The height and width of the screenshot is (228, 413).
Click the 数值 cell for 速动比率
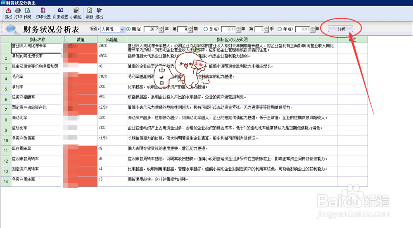click(x=80, y=130)
